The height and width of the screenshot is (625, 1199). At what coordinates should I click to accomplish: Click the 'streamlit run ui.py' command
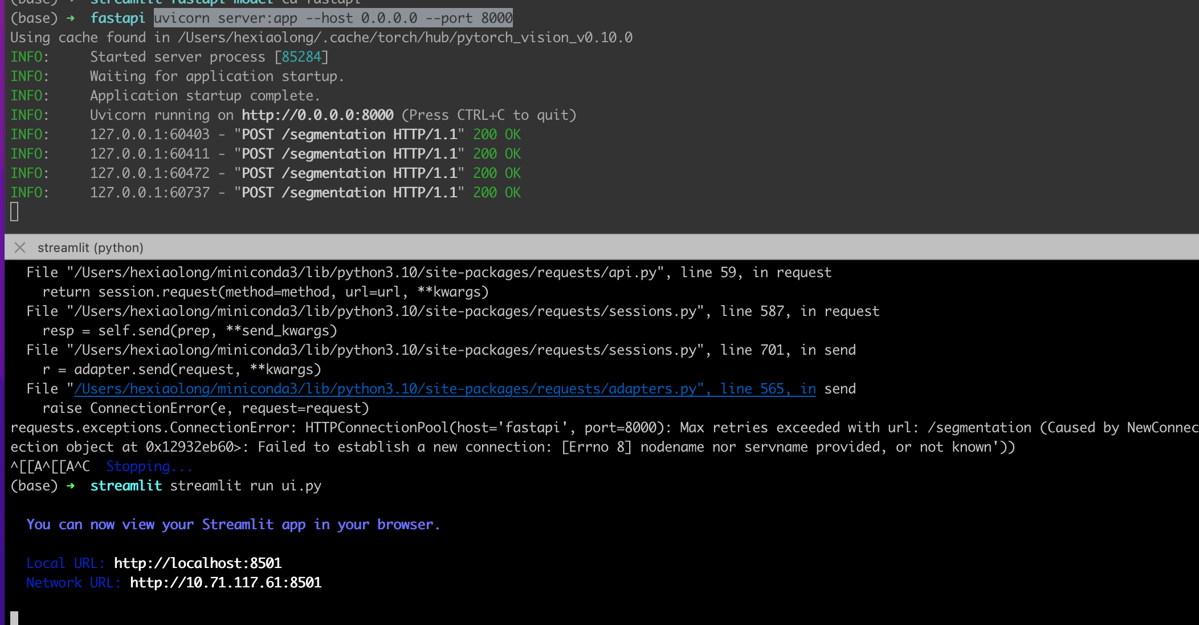(x=246, y=486)
